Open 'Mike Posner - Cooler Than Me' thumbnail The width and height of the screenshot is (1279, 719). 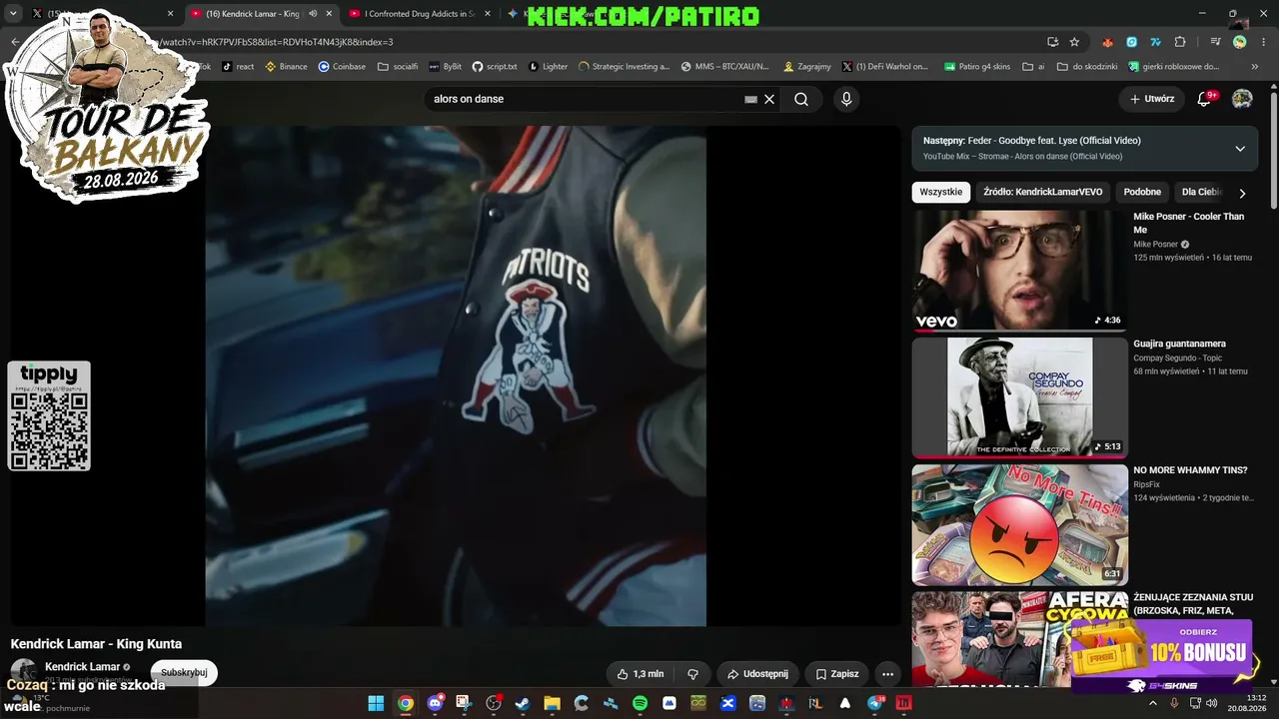pyautogui.click(x=1019, y=271)
